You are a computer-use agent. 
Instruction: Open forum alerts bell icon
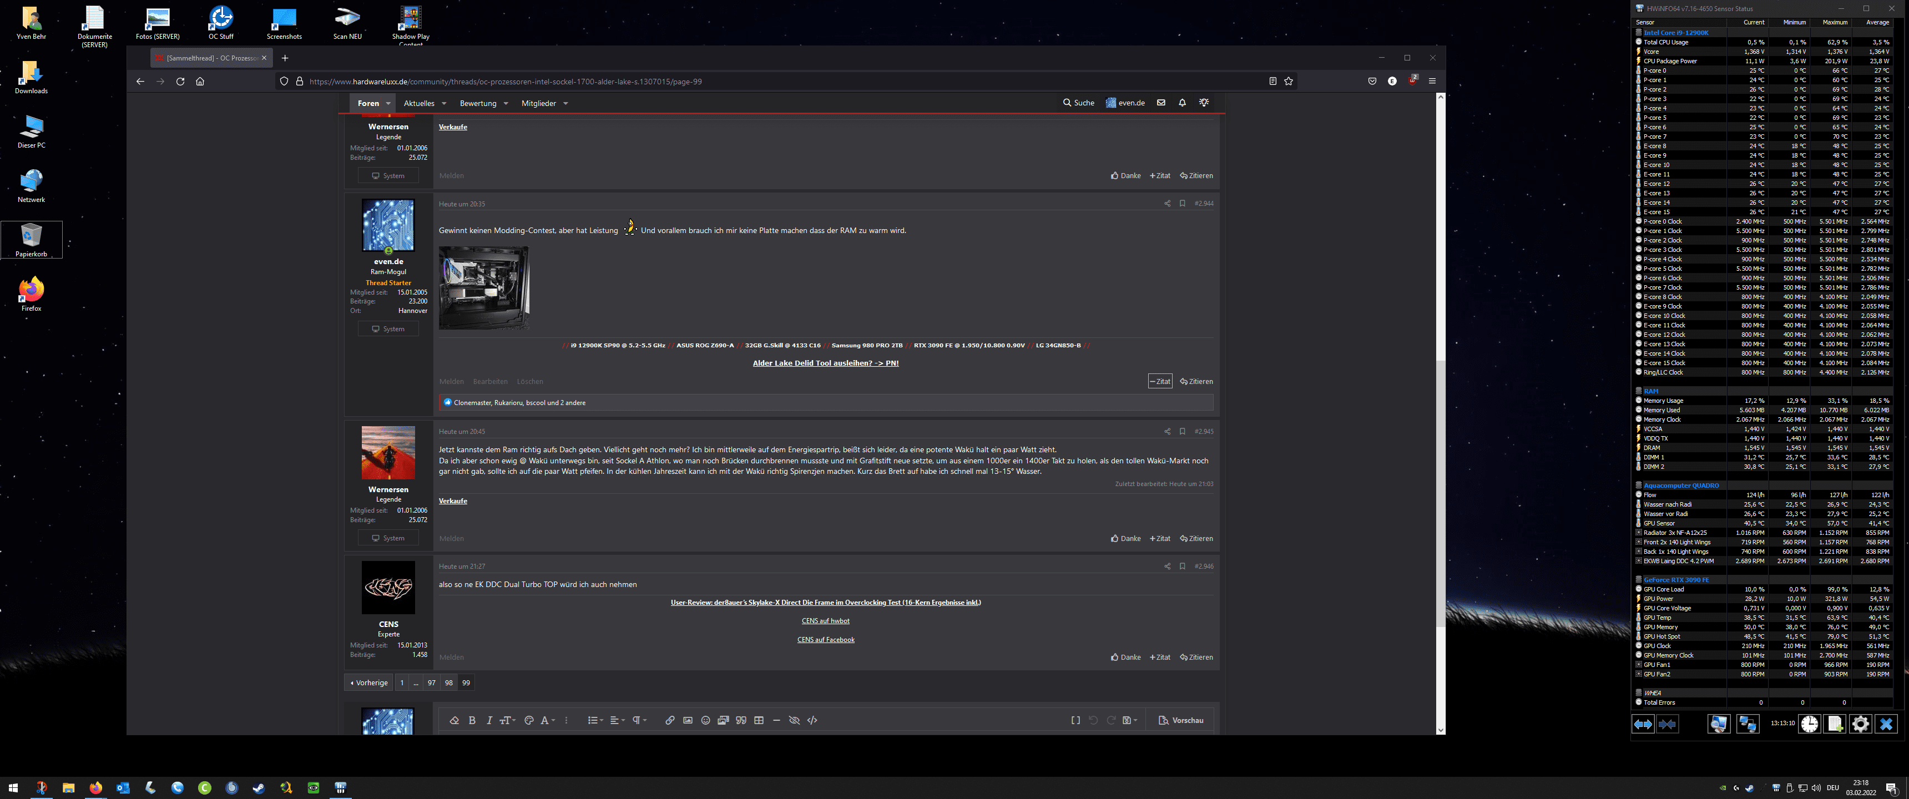[1182, 103]
